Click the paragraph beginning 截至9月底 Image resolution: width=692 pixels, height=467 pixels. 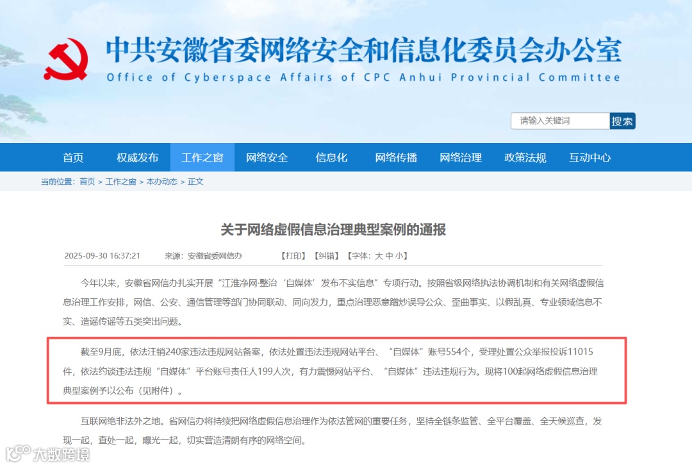tap(330, 371)
